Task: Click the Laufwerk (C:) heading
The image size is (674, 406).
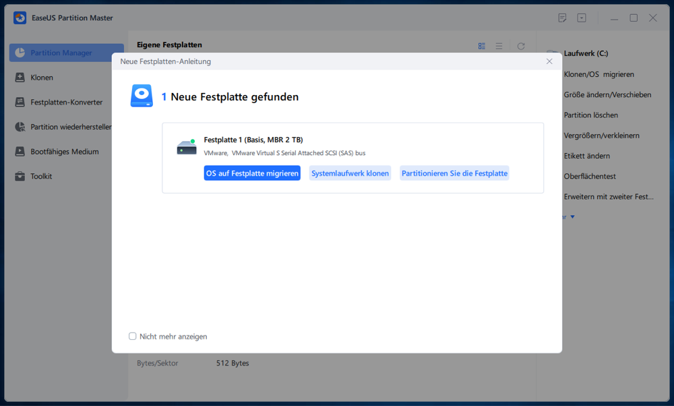Action: pyautogui.click(x=586, y=53)
